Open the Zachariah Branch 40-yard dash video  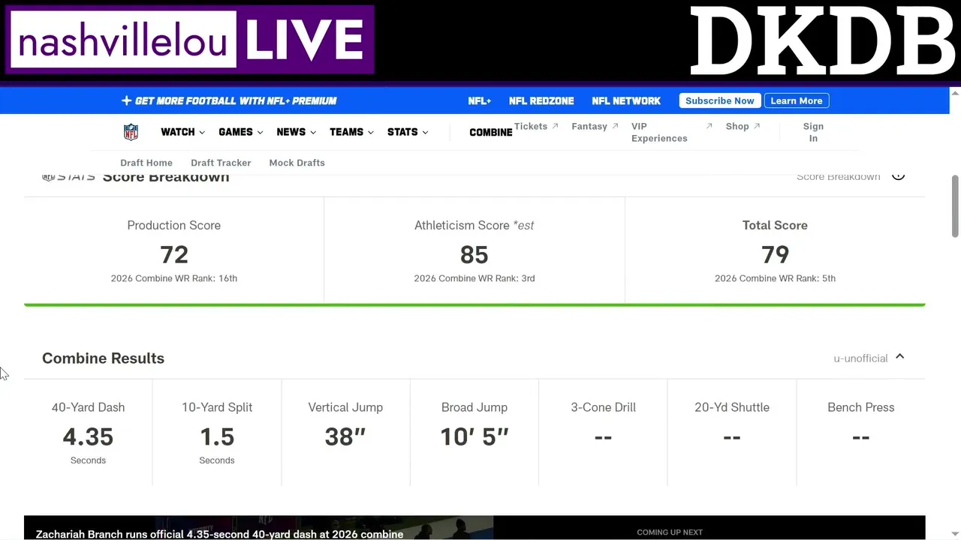258,528
